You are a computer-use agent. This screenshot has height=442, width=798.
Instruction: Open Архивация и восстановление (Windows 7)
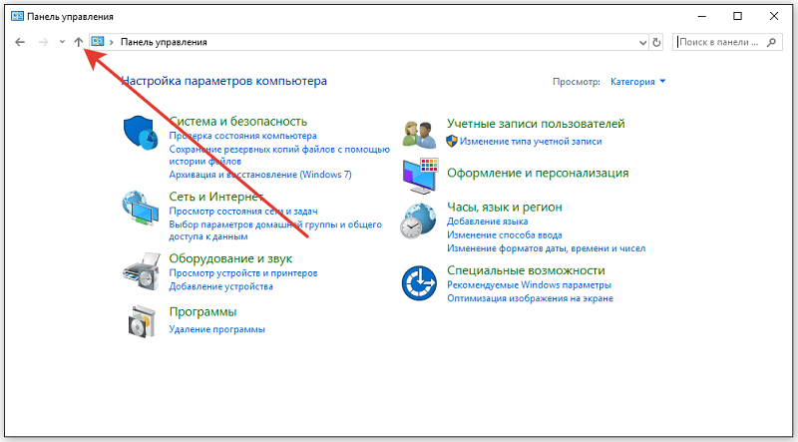point(260,175)
